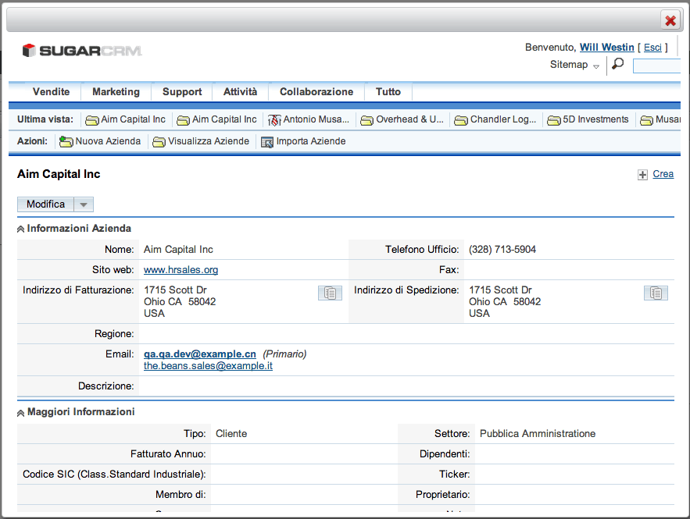Switch to the Support tab
690x519 pixels.
(182, 91)
